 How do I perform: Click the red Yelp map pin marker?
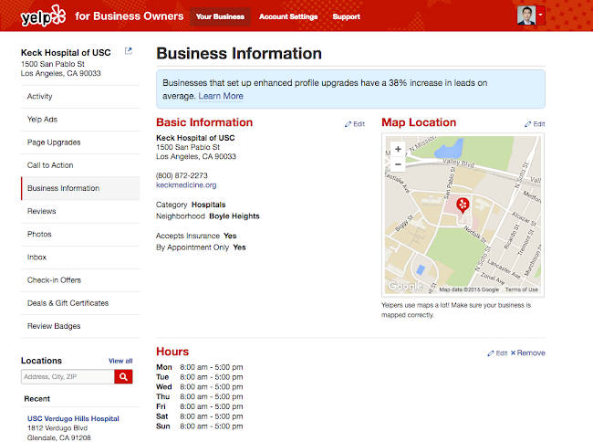pos(463,205)
